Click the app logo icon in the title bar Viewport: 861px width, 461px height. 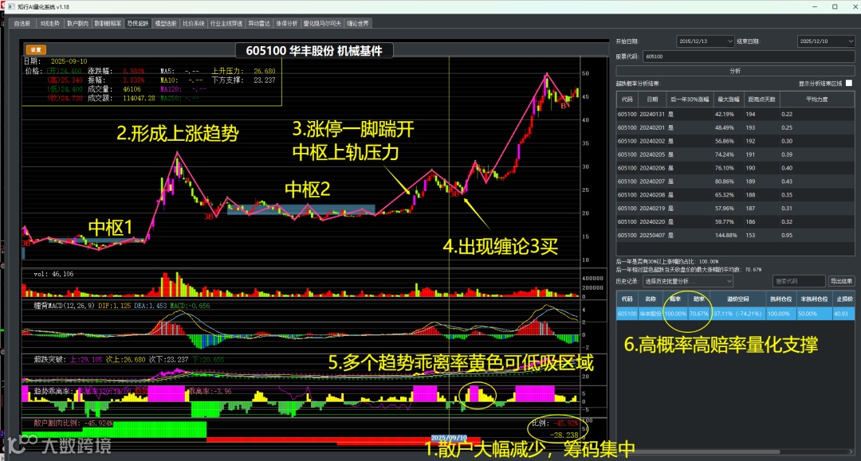(x=11, y=6)
